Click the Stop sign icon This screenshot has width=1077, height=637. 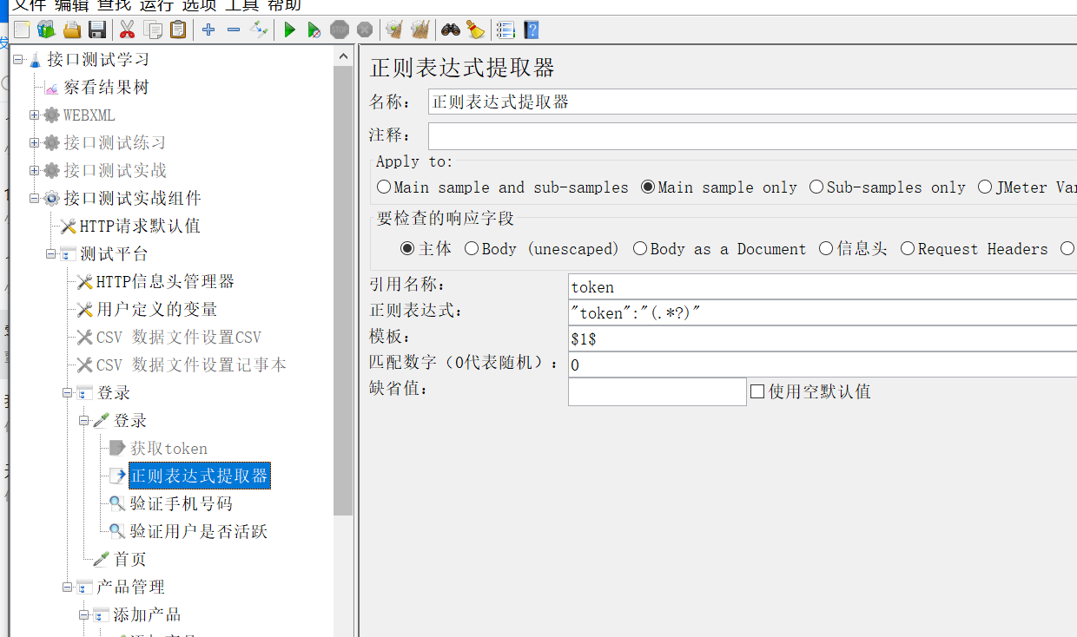point(340,30)
